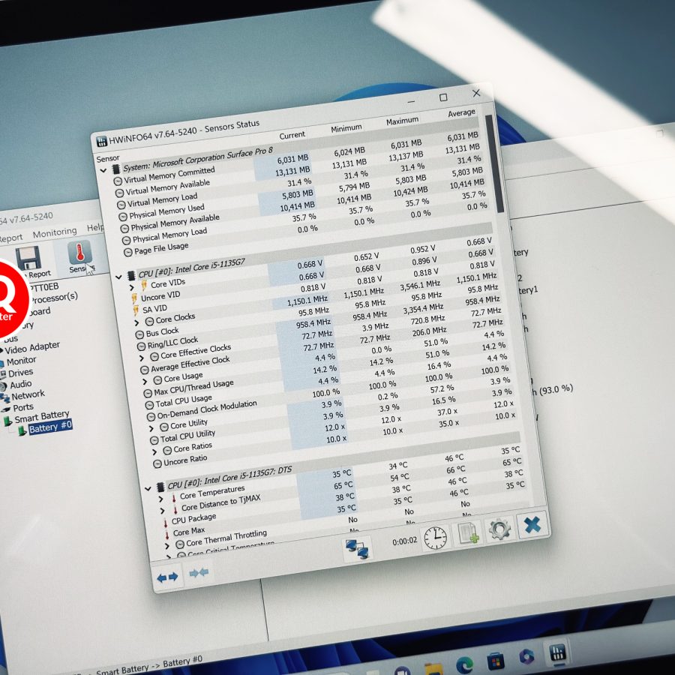Click the HWiNFO64 title bar app icon

point(101,142)
